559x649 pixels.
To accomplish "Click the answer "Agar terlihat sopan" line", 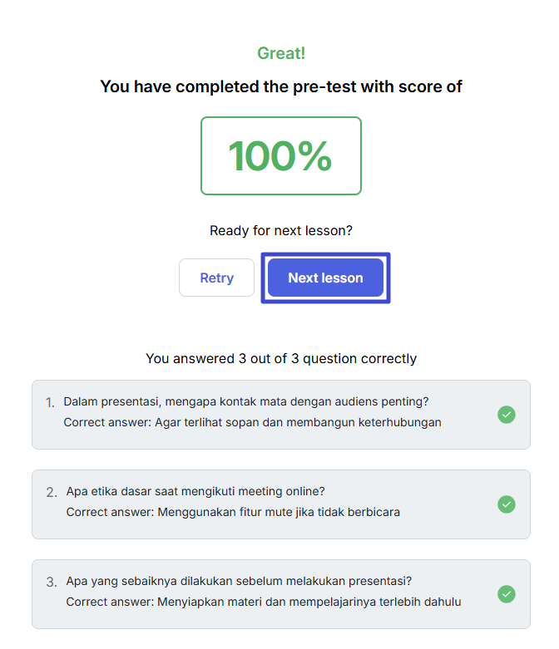I will tap(252, 422).
